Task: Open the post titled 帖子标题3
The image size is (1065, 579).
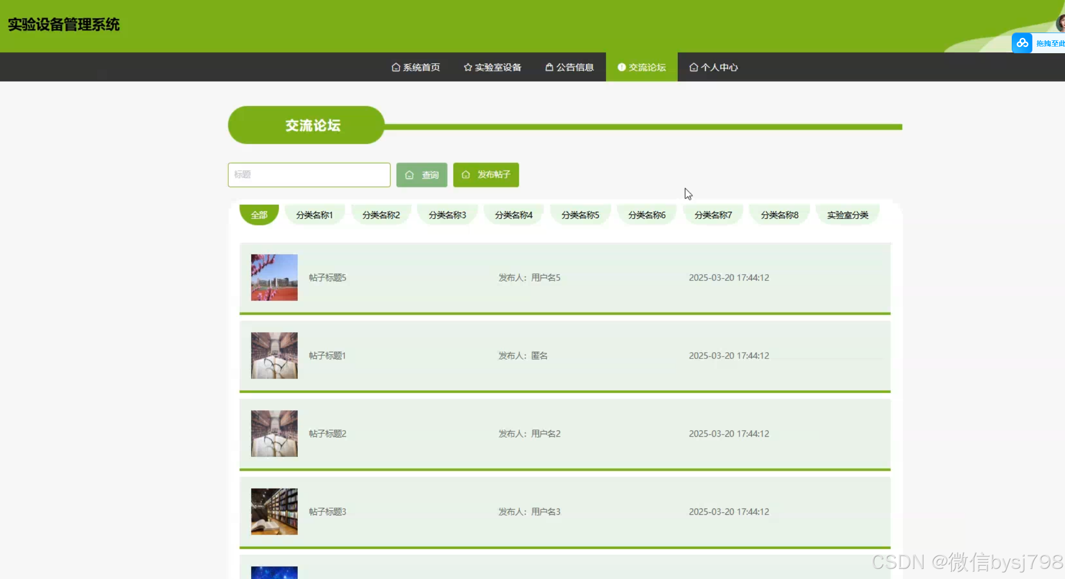Action: point(328,512)
